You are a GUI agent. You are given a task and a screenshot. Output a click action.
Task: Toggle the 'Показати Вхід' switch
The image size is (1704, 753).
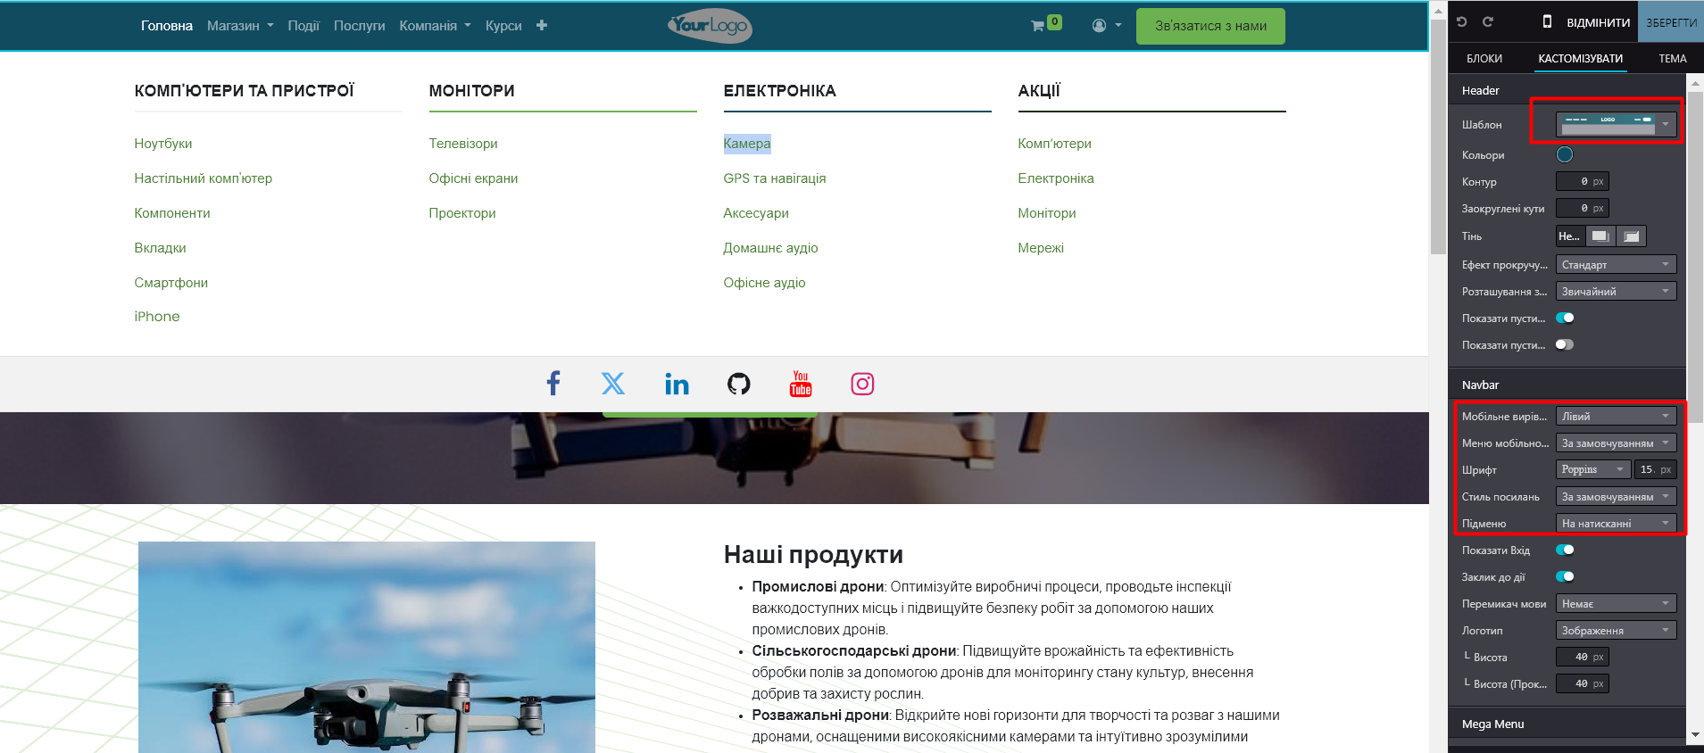(1565, 550)
